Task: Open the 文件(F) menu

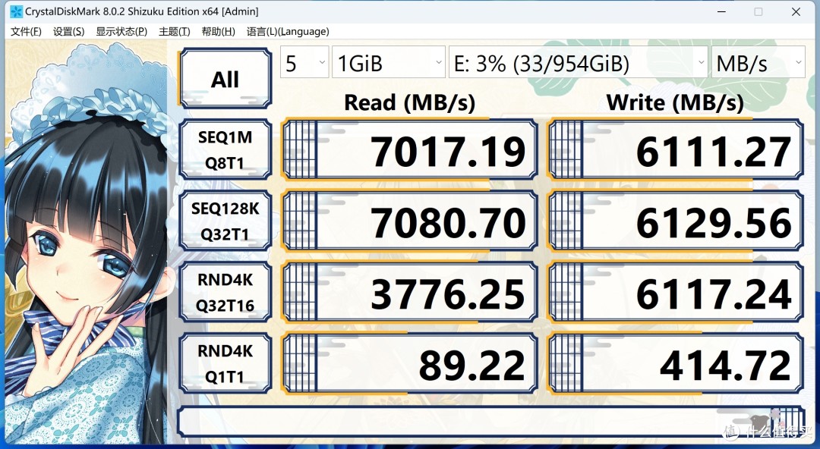Action: pos(26,31)
